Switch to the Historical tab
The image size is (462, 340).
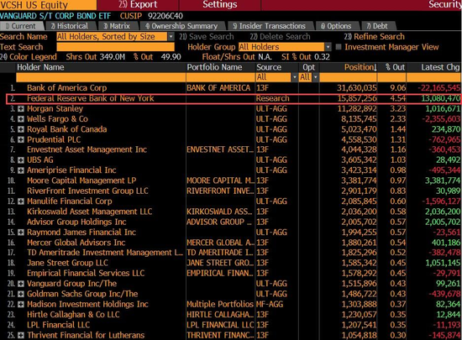point(70,26)
